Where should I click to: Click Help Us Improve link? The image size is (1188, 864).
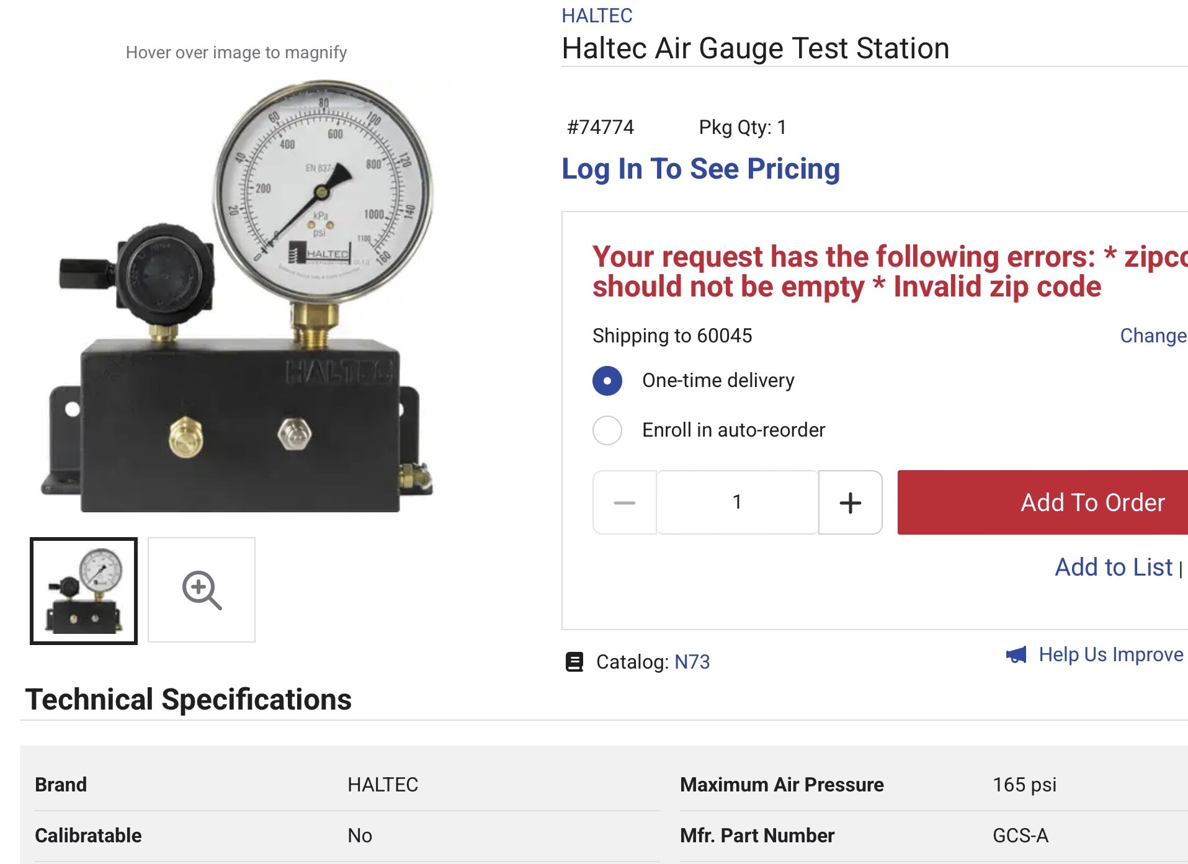[1110, 654]
